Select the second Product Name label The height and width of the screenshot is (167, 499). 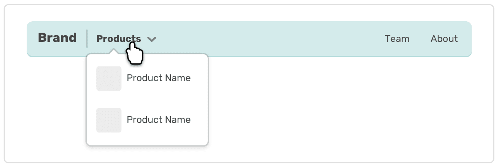point(159,120)
